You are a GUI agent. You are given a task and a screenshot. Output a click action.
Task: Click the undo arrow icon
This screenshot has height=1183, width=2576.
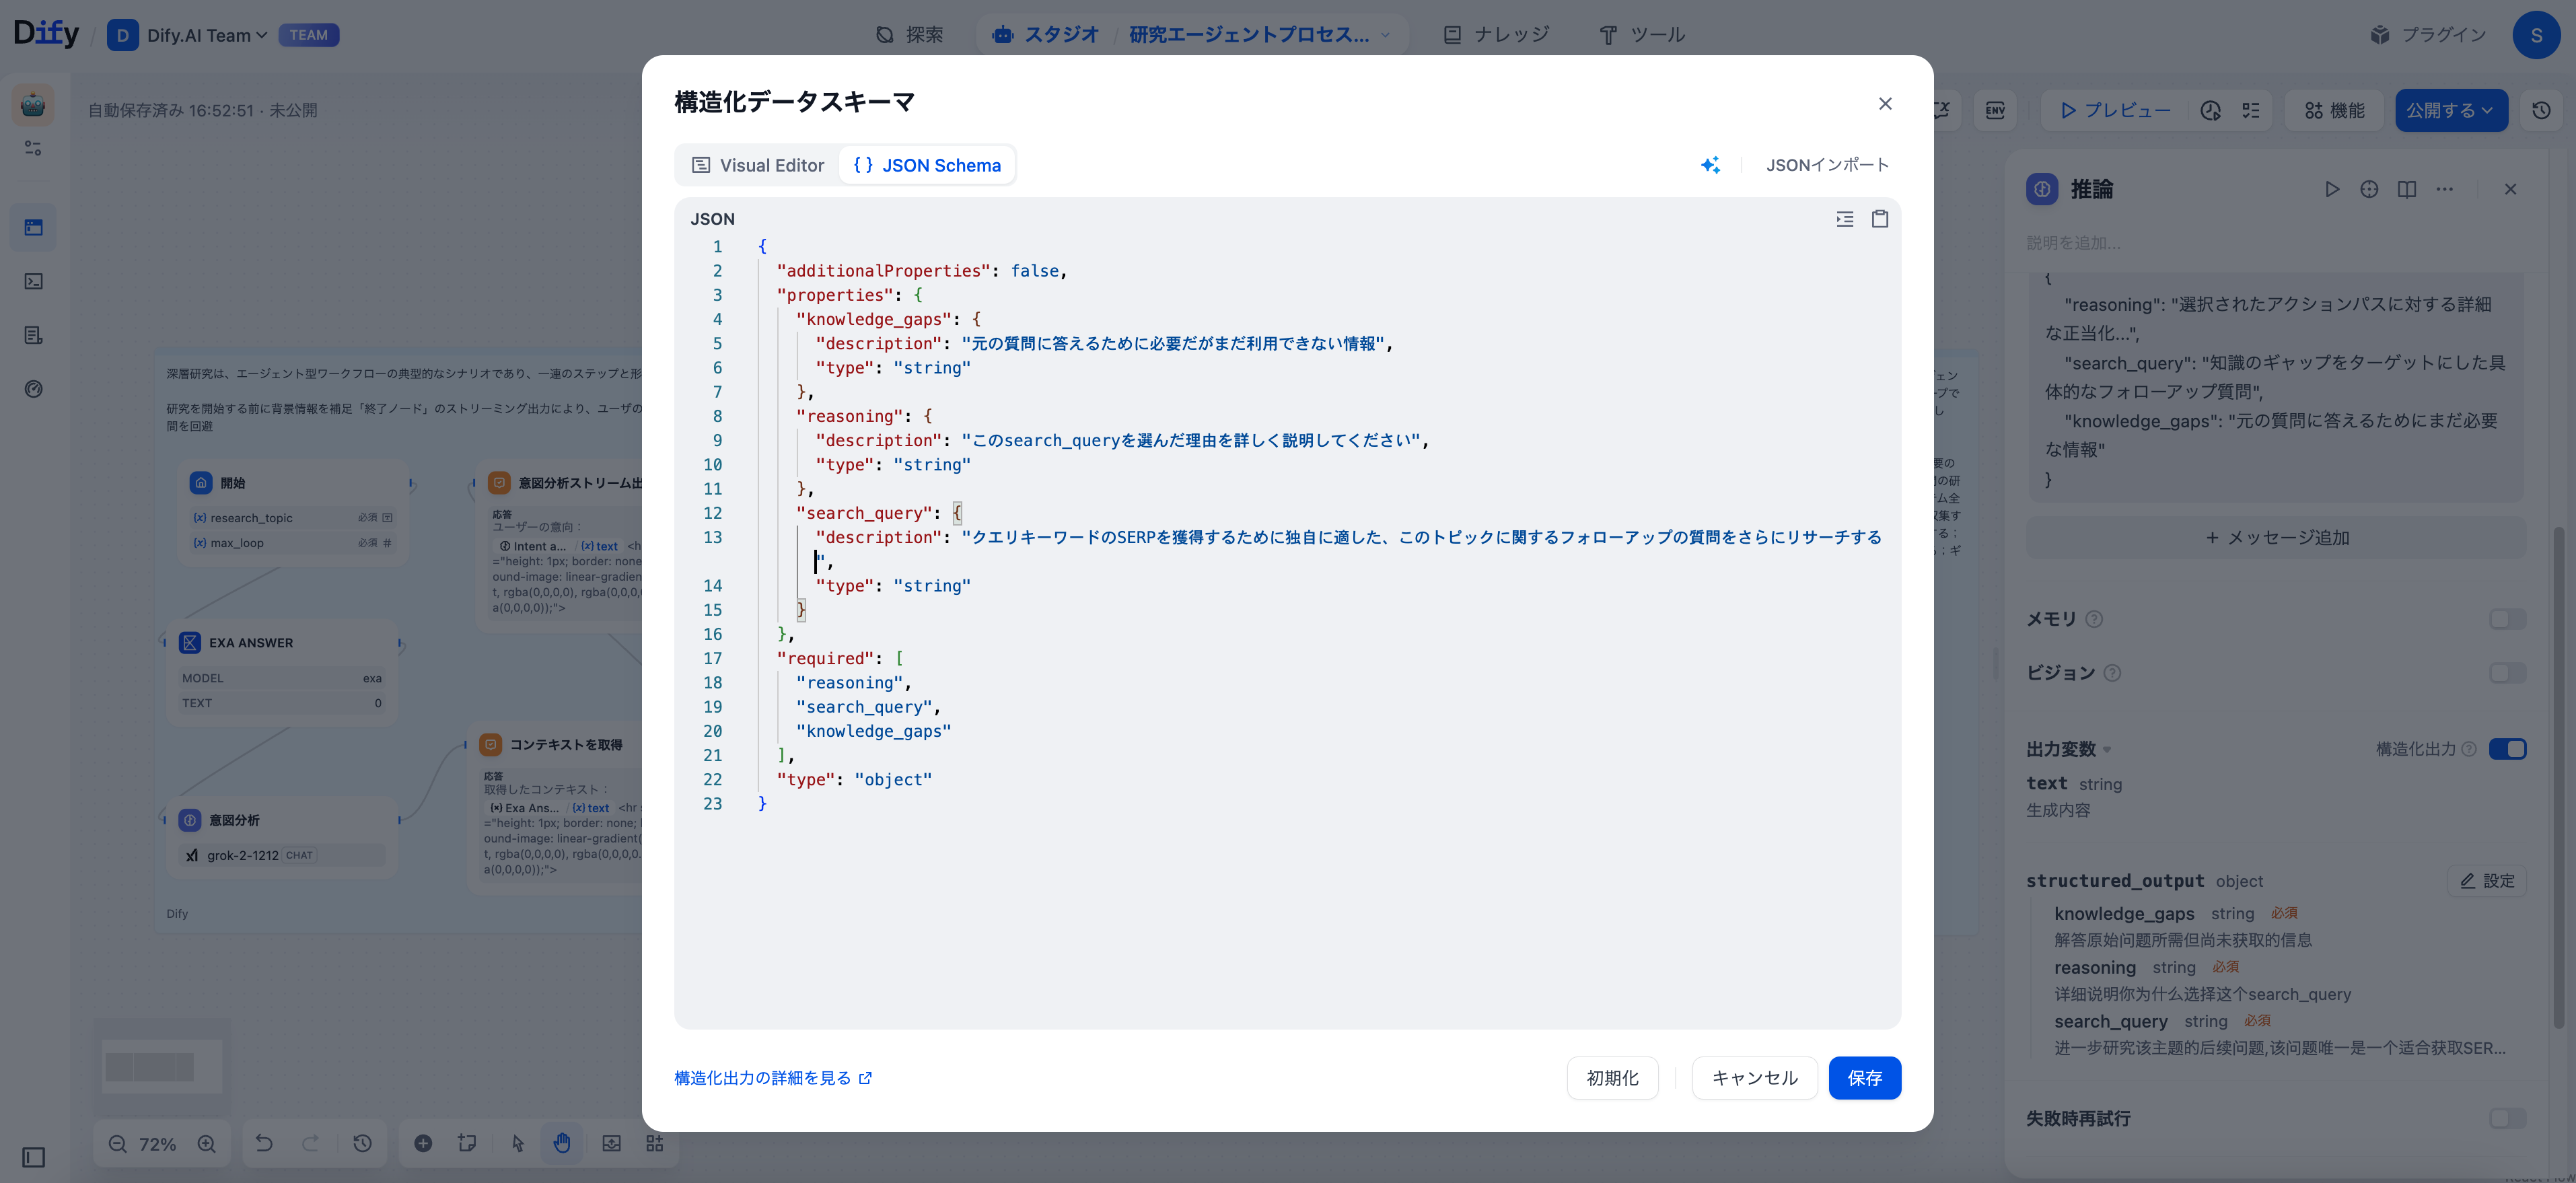[x=264, y=1143]
